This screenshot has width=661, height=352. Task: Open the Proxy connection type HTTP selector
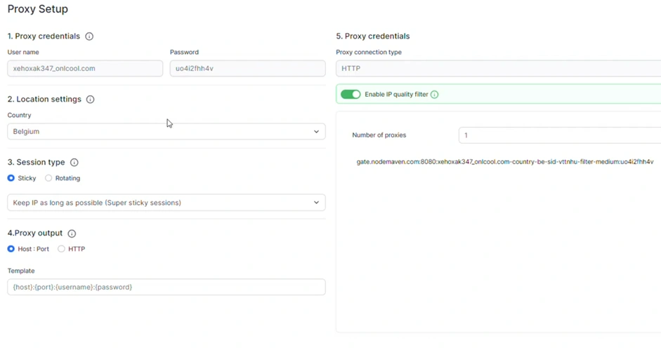(x=497, y=69)
